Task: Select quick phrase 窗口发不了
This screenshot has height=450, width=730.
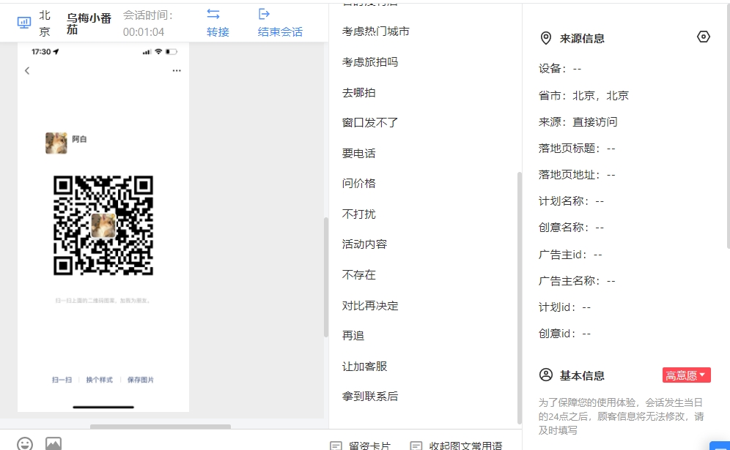Action: [370, 123]
